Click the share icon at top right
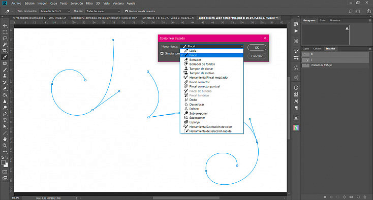 (369, 11)
